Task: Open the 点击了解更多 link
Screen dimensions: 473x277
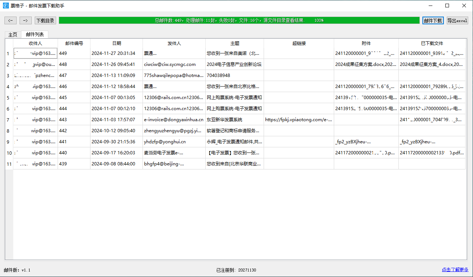Action: [x=455, y=270]
